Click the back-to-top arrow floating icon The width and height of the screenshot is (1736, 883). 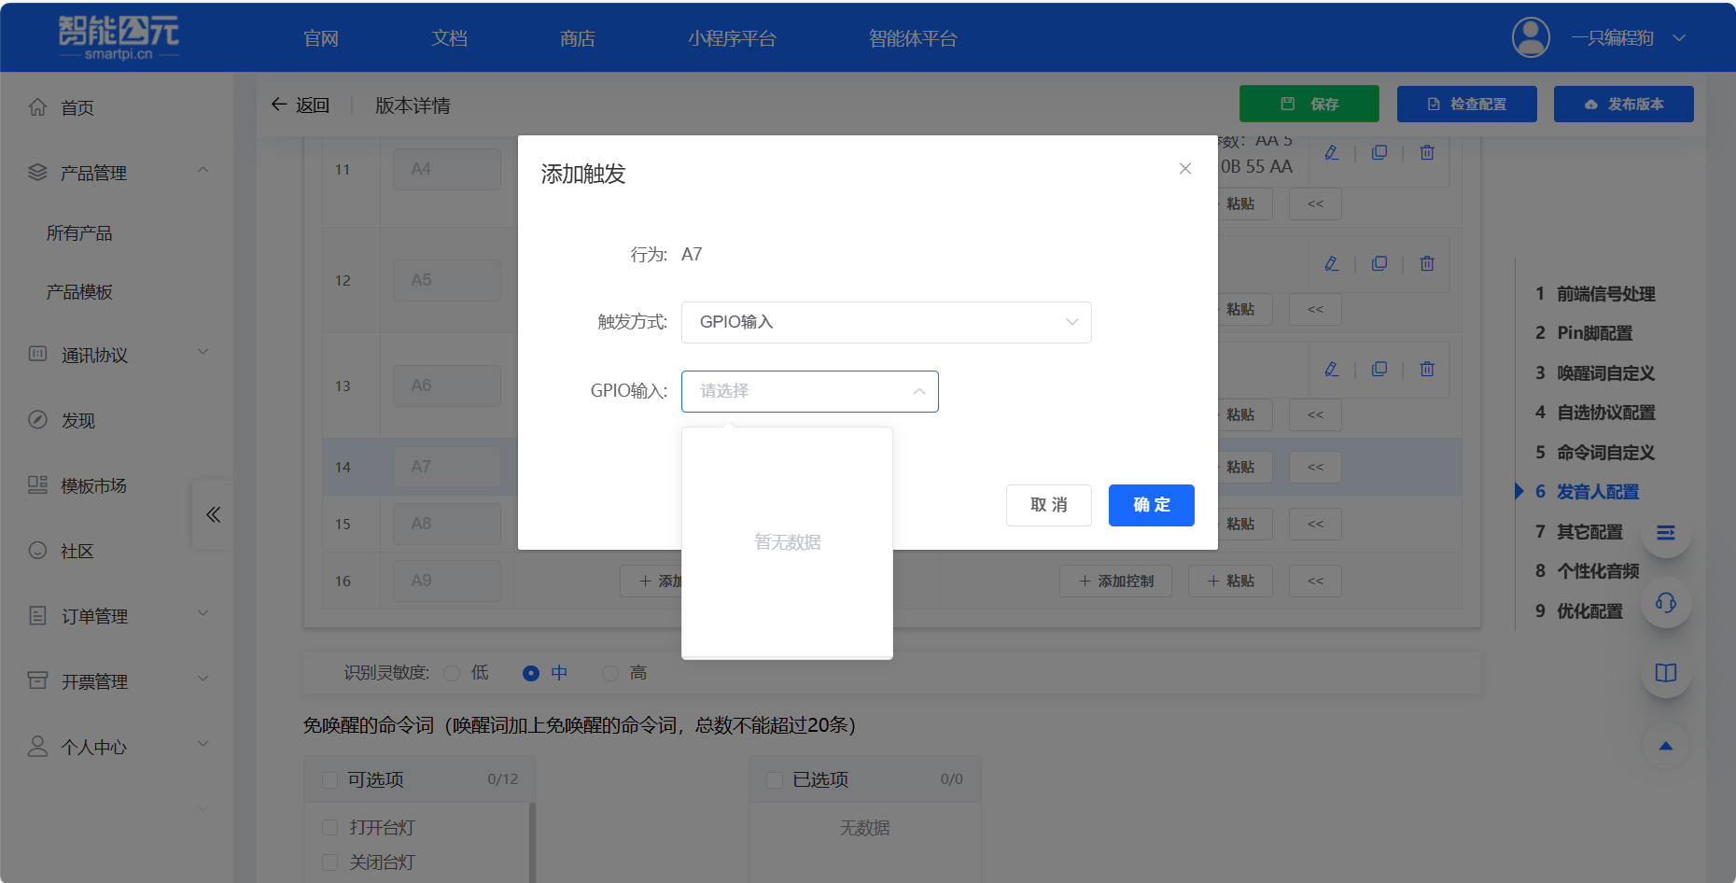(x=1665, y=746)
